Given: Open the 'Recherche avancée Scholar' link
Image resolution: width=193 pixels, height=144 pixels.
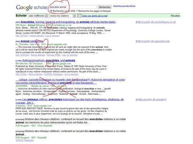Looking at the screenshot, I should coord(124,6).
